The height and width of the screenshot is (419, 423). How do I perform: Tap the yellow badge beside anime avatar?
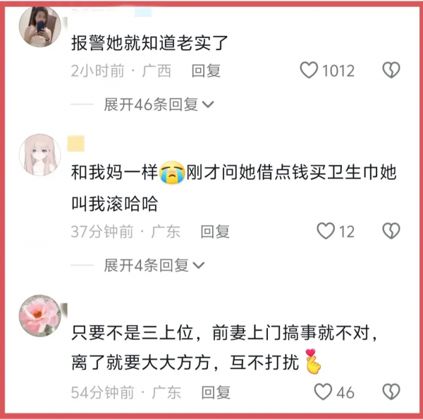pos(76,143)
